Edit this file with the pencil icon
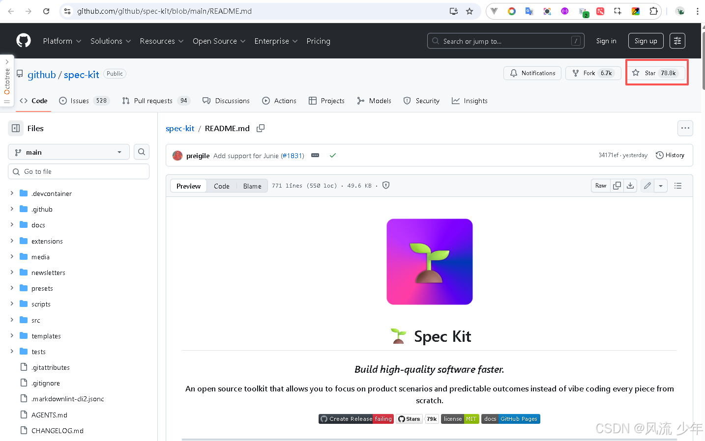The image size is (705, 441). 647,186
